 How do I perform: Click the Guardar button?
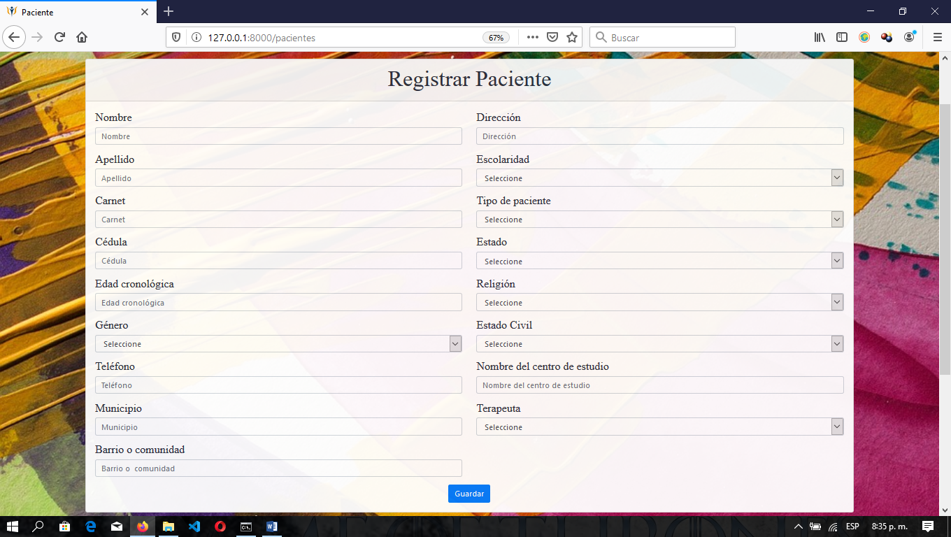469,494
